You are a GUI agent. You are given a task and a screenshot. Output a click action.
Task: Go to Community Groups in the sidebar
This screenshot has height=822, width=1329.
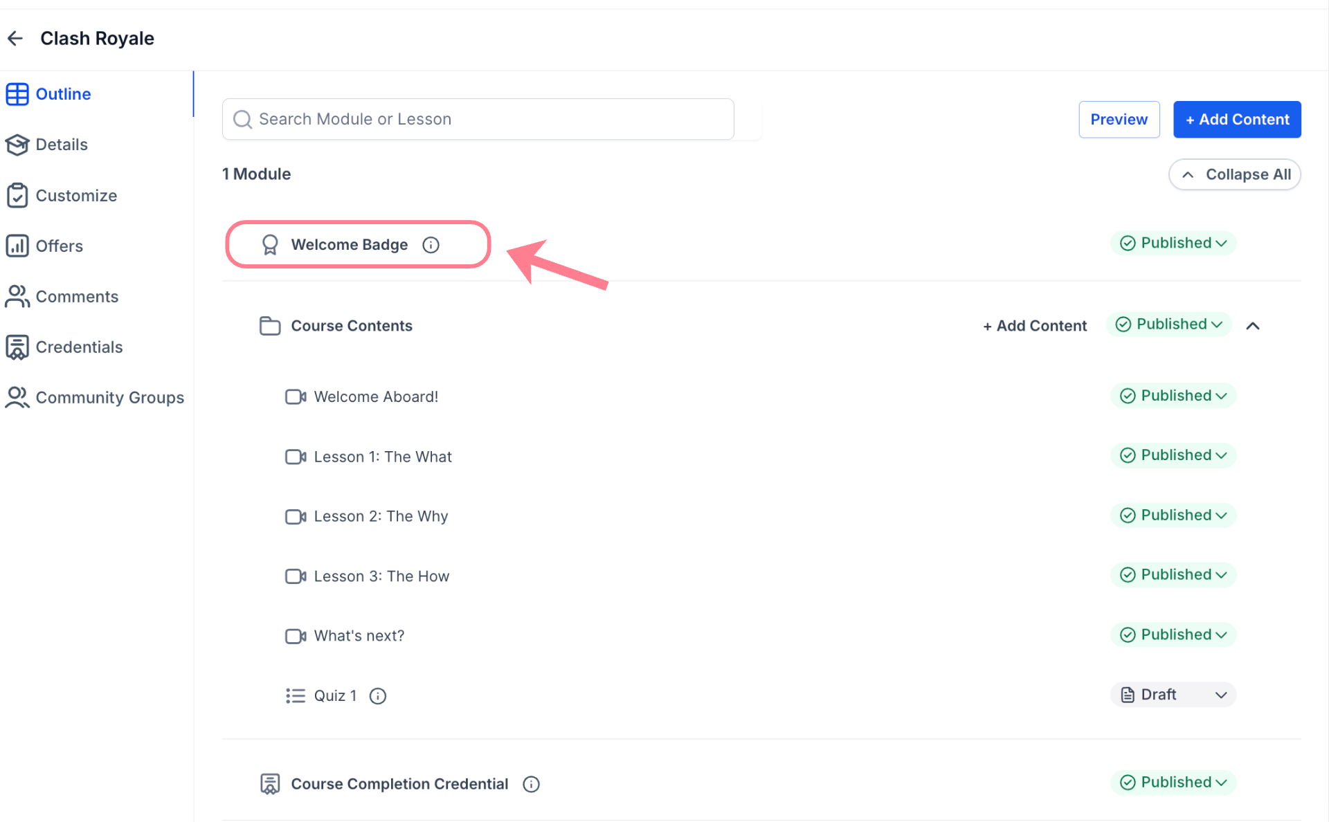point(109,398)
